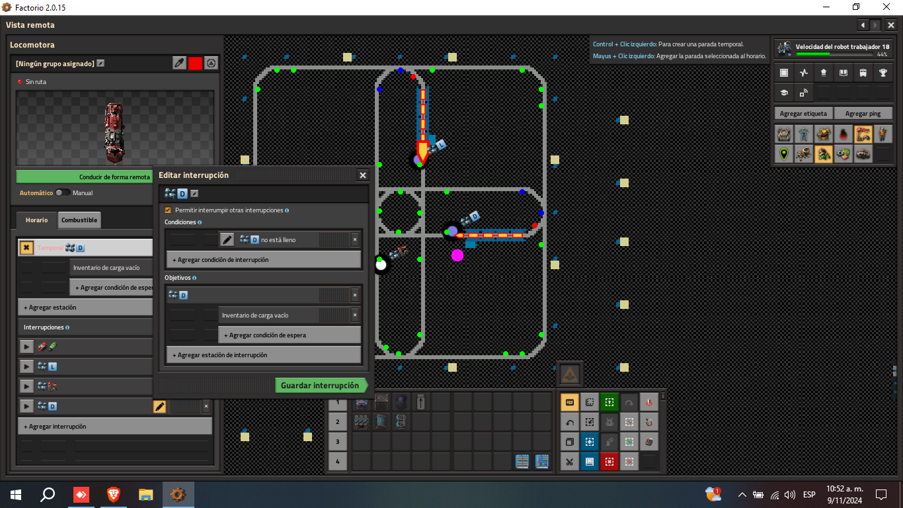The image size is (903, 508).
Task: Switch to the Combustible tab
Action: [x=79, y=220]
